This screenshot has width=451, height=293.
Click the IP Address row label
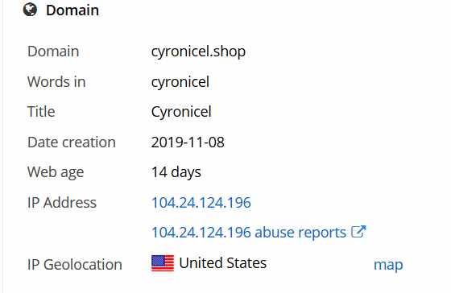(62, 202)
